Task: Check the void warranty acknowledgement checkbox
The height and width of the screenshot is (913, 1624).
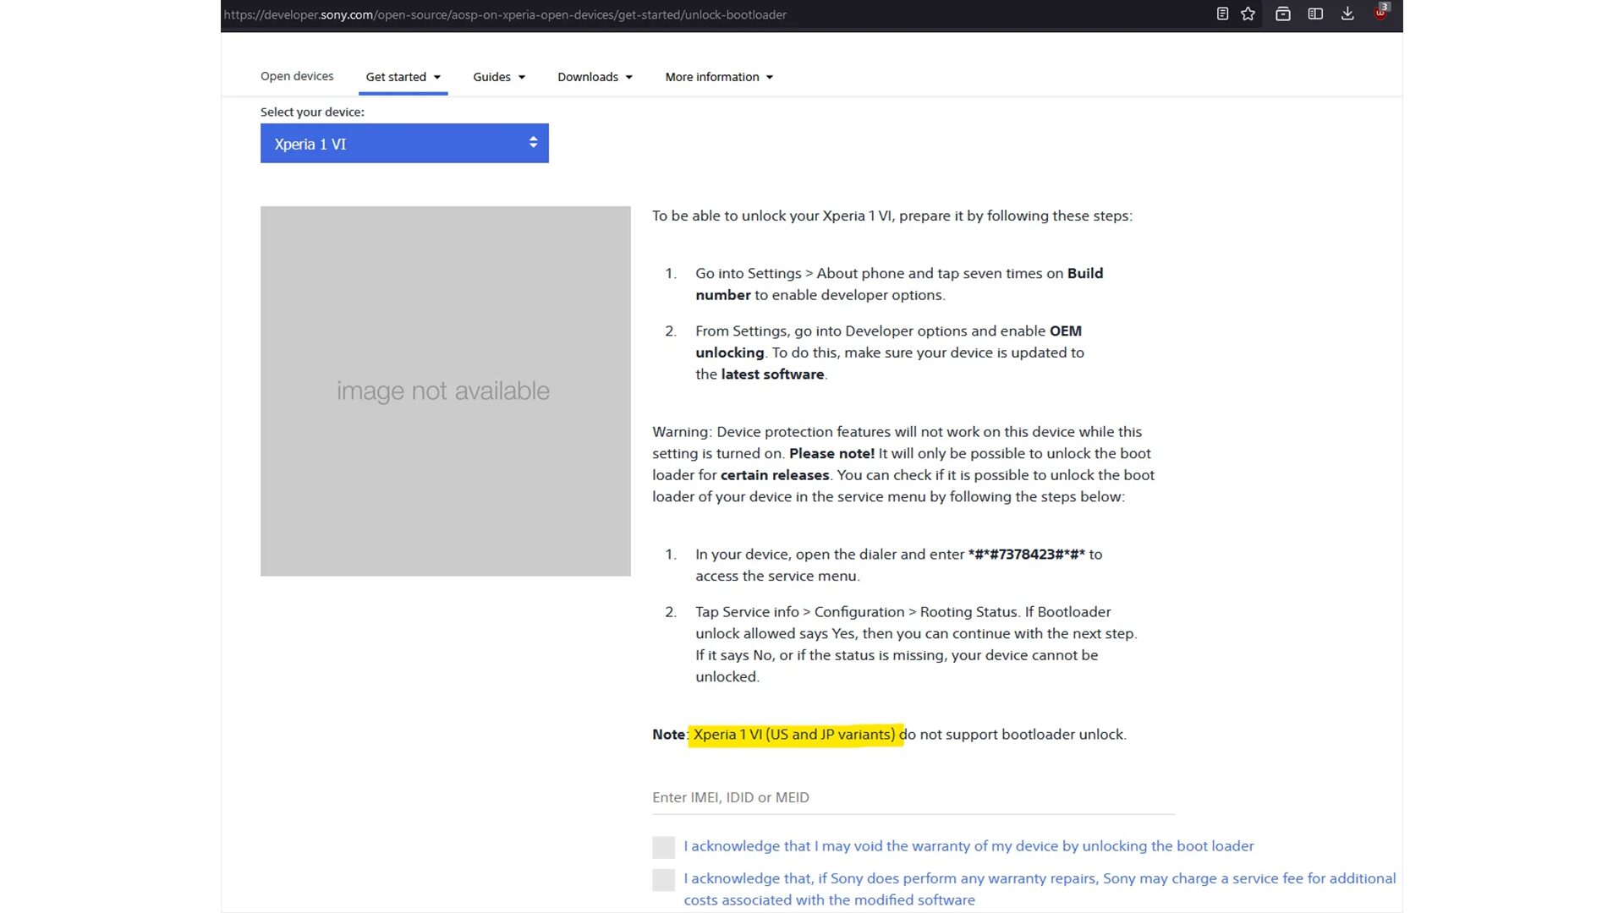Action: (x=663, y=847)
